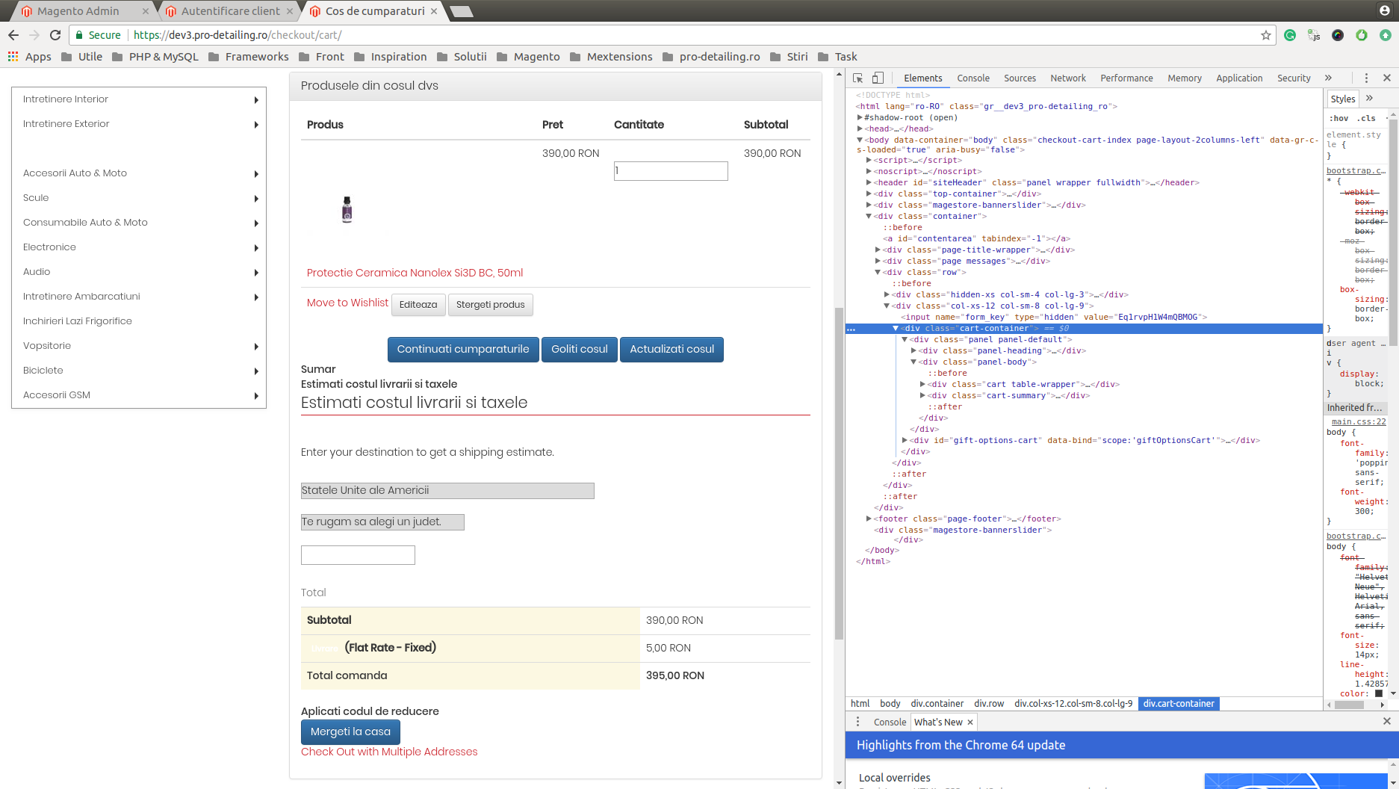
Task: Toggle the .cls class editor button
Action: point(1366,118)
